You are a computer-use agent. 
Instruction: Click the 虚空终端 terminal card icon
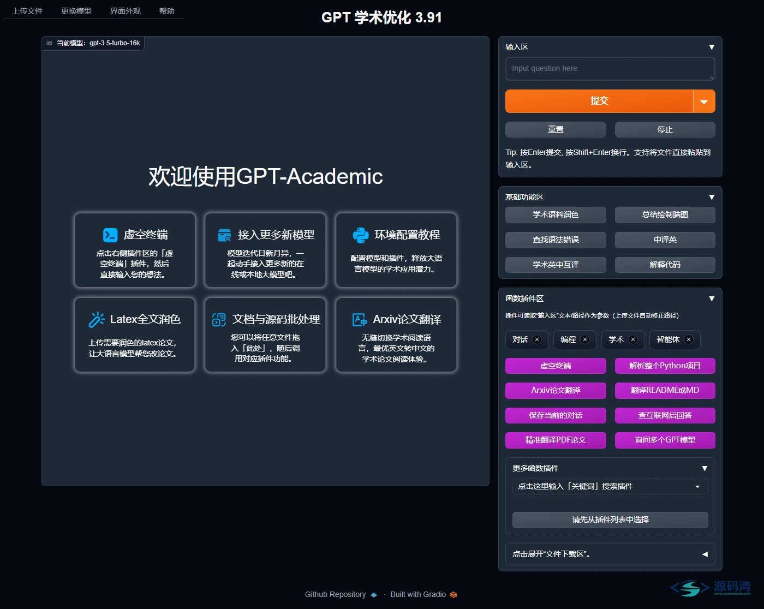point(110,235)
